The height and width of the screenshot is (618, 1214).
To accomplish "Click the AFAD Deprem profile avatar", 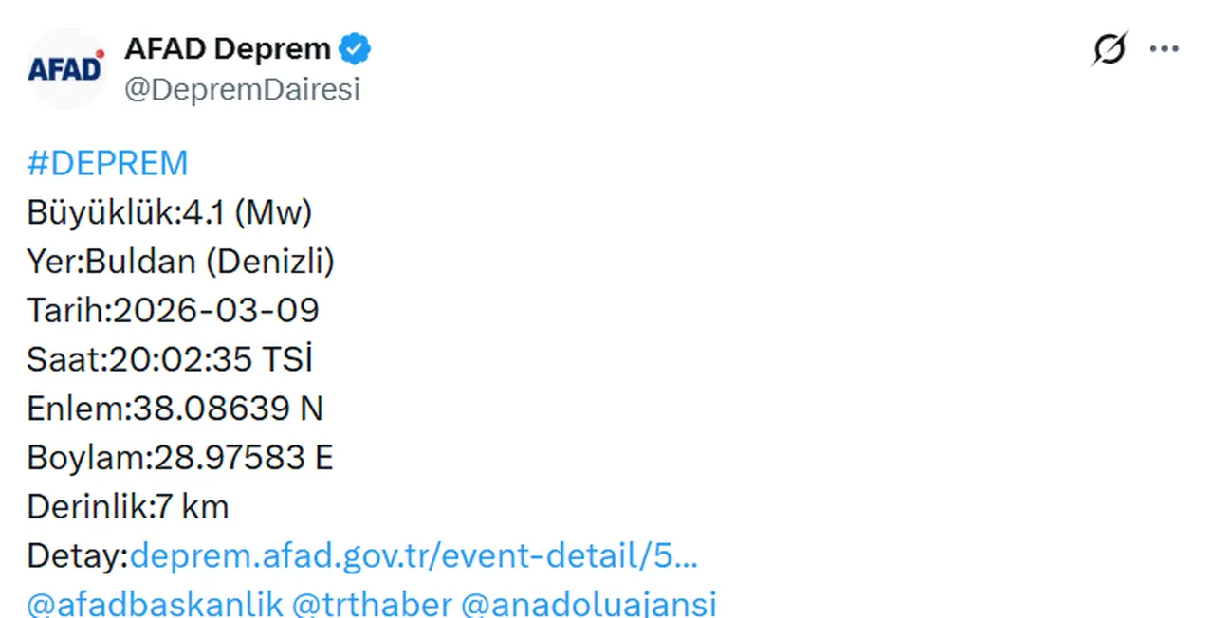I will click(x=66, y=67).
